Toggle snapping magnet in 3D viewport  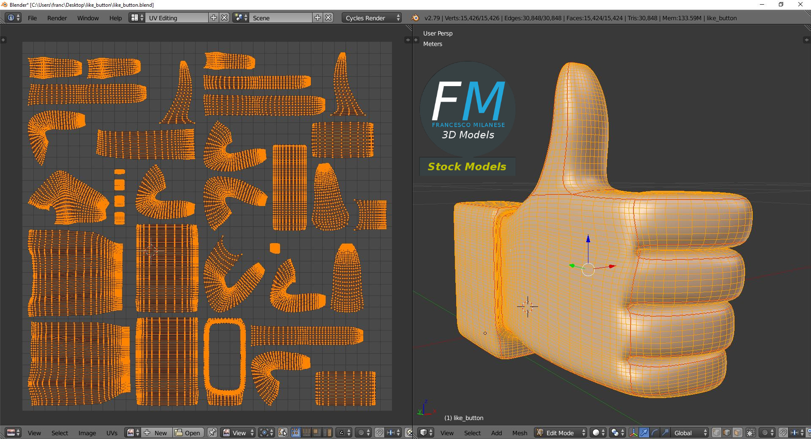pyautogui.click(x=783, y=433)
